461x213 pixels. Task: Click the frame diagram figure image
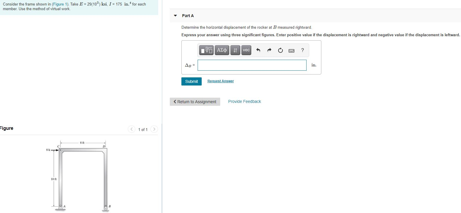pos(79,176)
